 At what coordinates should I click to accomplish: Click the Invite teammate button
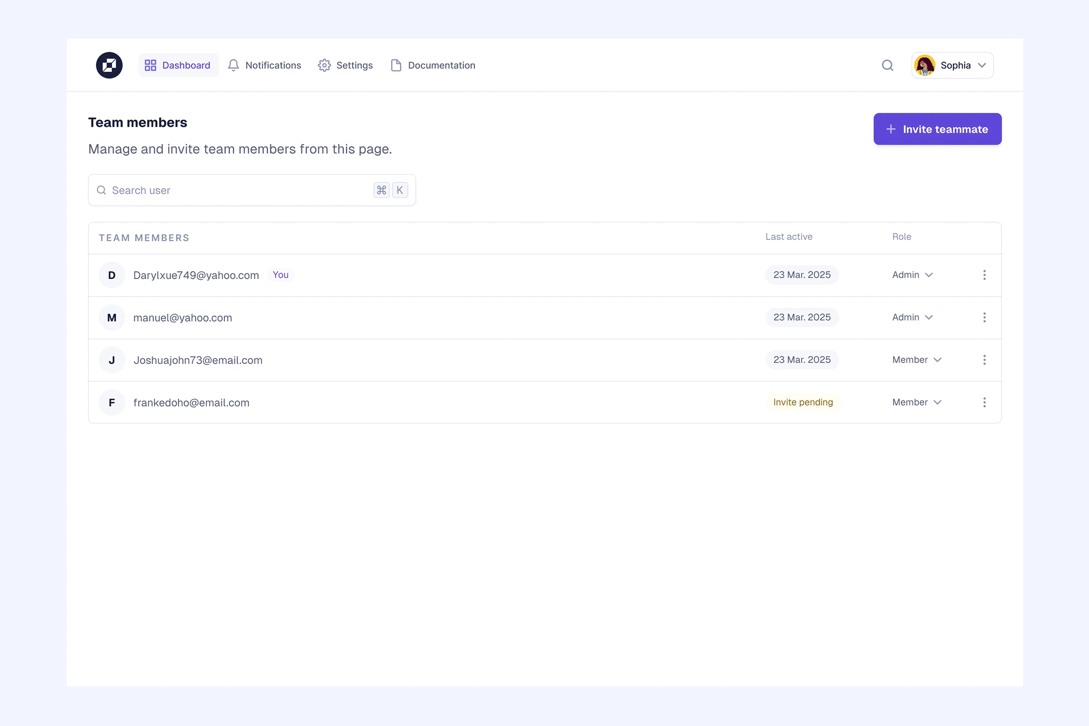[x=937, y=129]
